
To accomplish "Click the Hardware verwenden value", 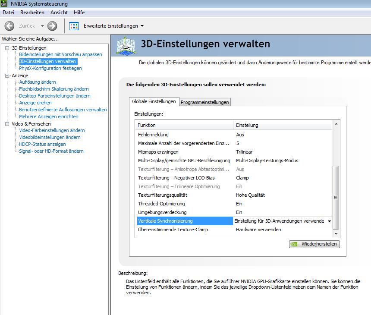I will pos(258,230).
